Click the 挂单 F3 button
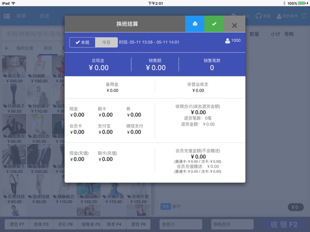This screenshot has height=232, width=310. click(41, 224)
